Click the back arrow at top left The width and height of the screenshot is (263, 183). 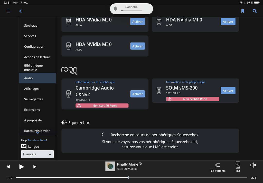[20, 11]
